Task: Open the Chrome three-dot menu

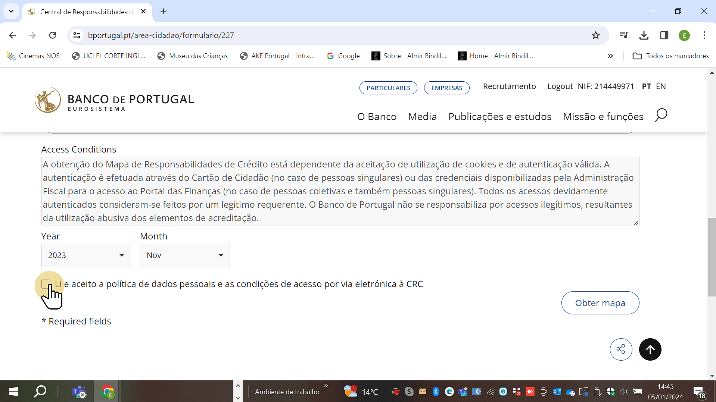Action: tap(704, 35)
